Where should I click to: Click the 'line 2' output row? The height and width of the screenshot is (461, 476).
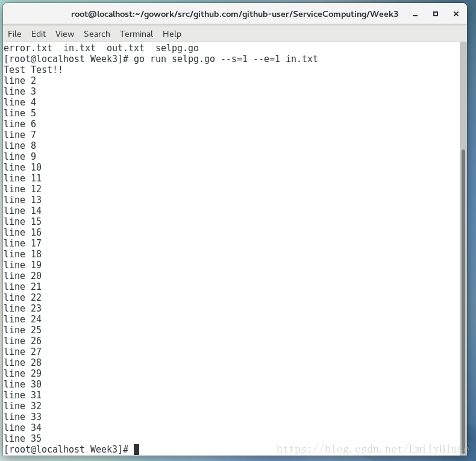click(20, 81)
